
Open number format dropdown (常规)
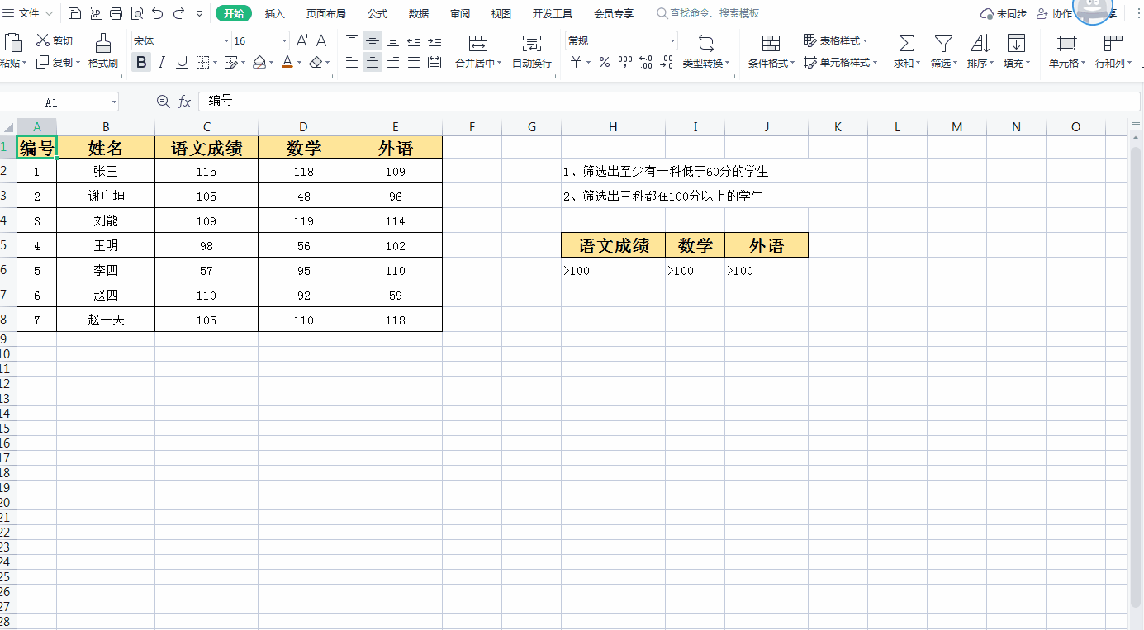click(x=672, y=40)
